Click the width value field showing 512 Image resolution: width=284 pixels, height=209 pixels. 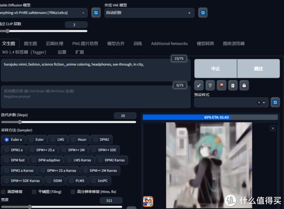point(111,200)
